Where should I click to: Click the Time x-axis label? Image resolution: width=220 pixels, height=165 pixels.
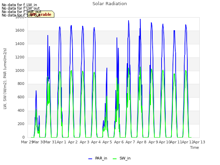pos(195,147)
